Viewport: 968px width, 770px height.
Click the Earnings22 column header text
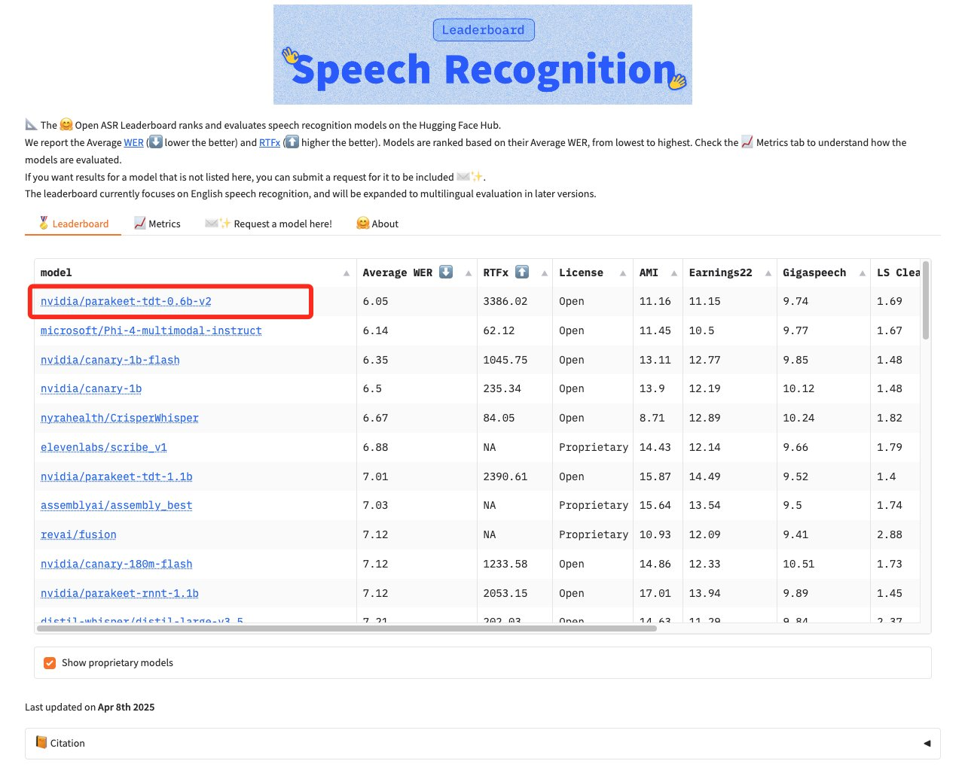point(721,272)
